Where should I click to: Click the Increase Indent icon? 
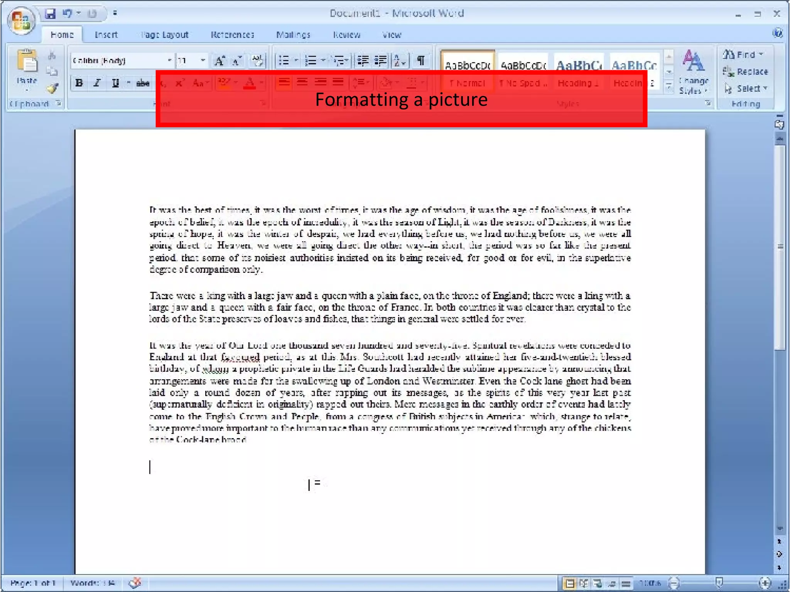(380, 61)
